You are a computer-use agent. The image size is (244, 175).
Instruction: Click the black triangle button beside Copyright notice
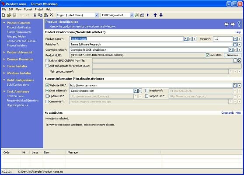[x=239, y=50]
